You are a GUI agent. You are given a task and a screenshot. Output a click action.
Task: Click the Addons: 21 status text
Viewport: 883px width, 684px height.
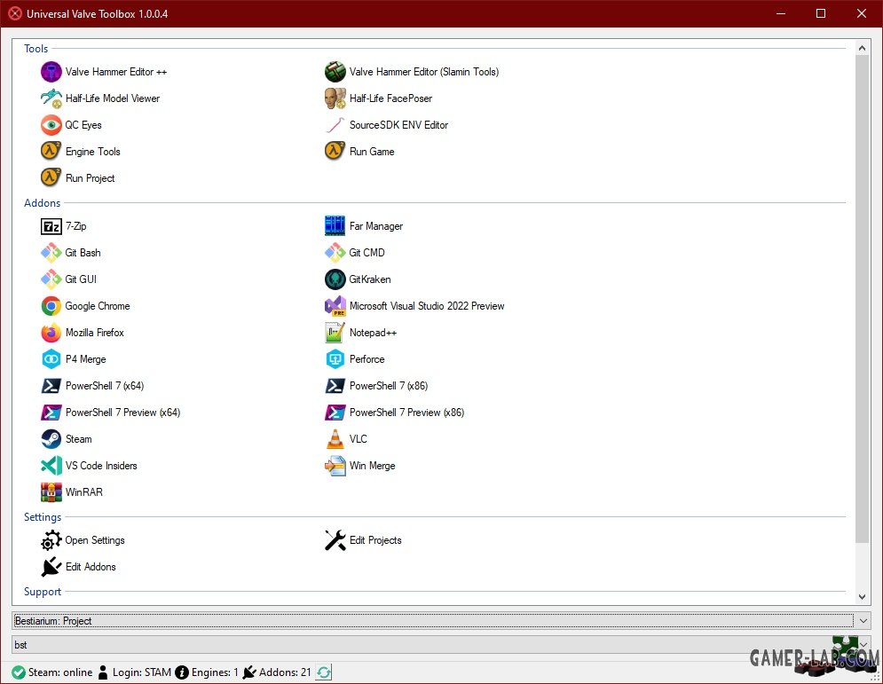tap(284, 672)
